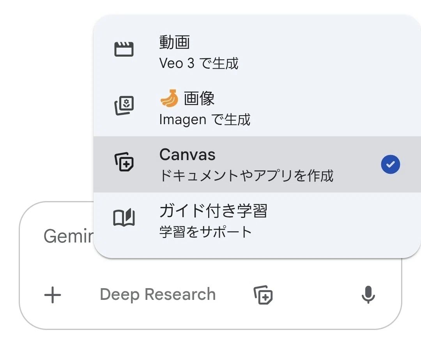
Task: Select the 動画 menu item
Action: point(257,53)
